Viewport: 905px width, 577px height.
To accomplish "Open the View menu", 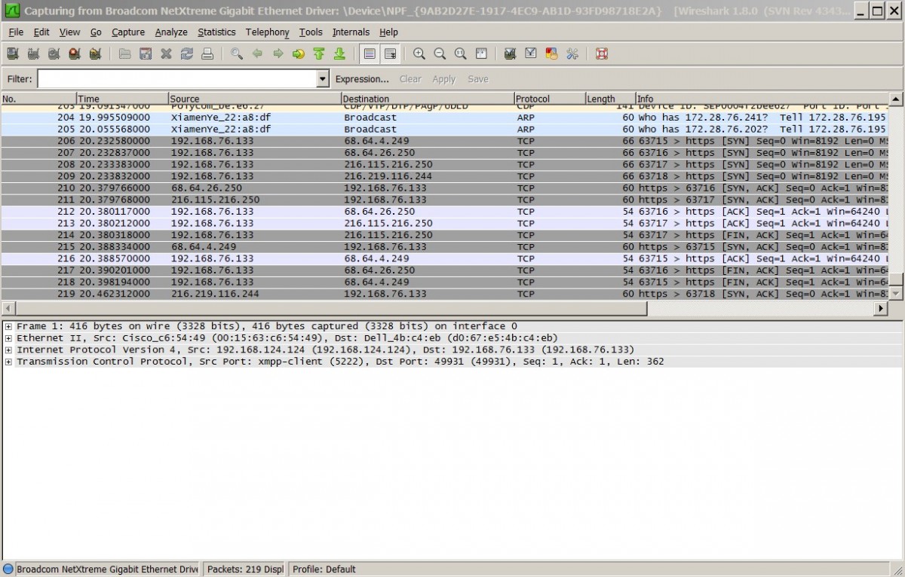I will tap(69, 32).
